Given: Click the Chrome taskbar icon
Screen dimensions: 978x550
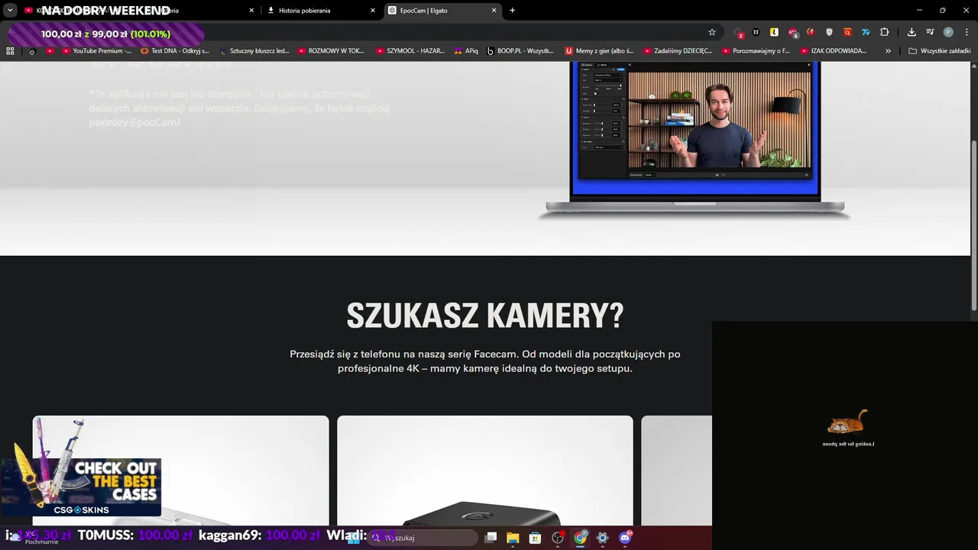Looking at the screenshot, I should point(581,538).
